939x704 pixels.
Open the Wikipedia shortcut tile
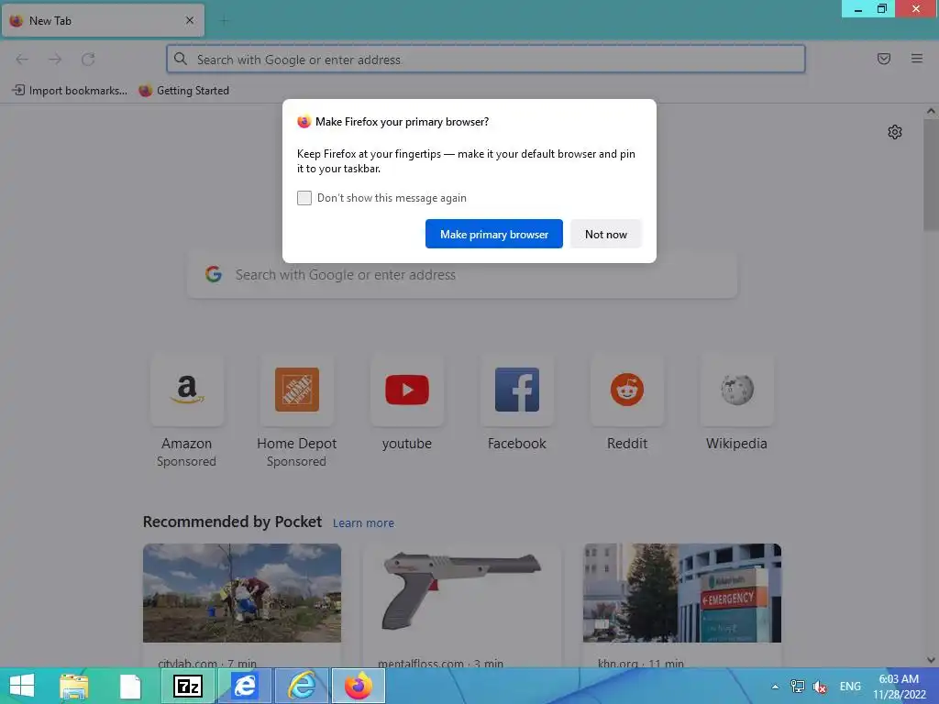pyautogui.click(x=736, y=390)
